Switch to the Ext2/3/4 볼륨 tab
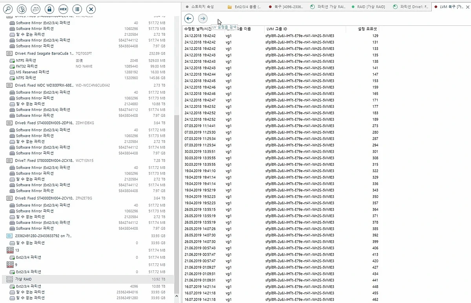 (245, 7)
